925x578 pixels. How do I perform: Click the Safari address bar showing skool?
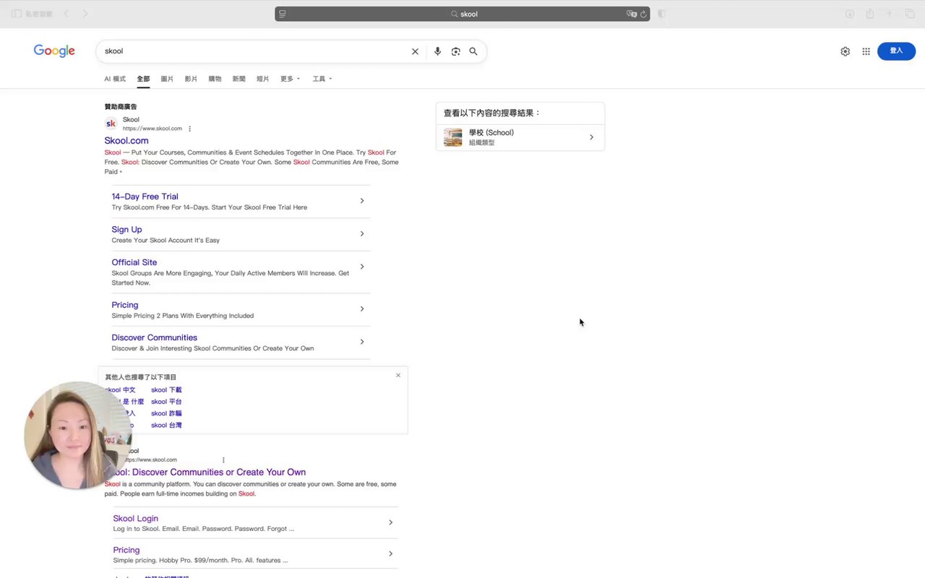(462, 14)
